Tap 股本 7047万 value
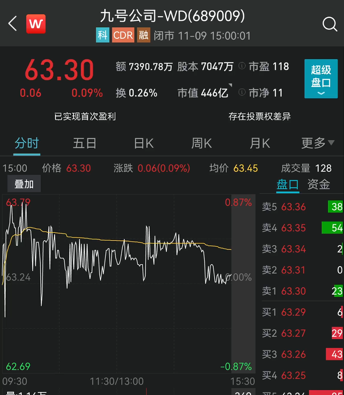Viewport: 344px width, 395px height. point(205,67)
